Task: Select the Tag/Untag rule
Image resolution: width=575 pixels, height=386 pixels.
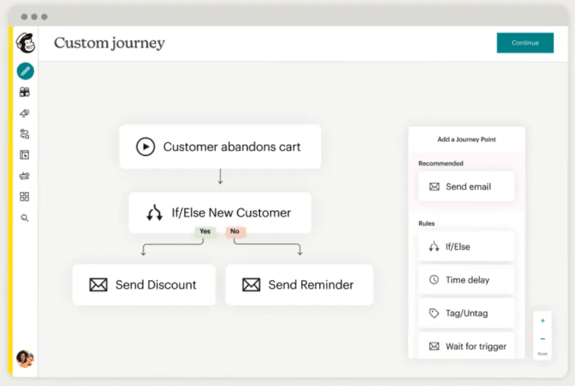Action: click(466, 313)
